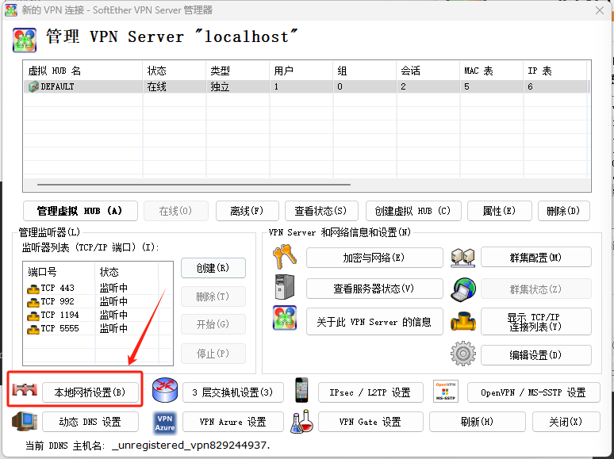The width and height of the screenshot is (614, 459).
Task: Click the VPN Azure blue logo icon
Action: 165,423
